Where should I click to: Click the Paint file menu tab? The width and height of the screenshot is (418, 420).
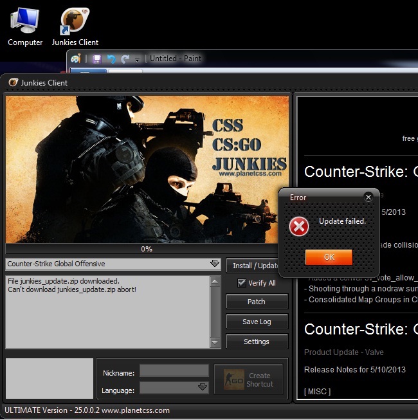coord(88,71)
